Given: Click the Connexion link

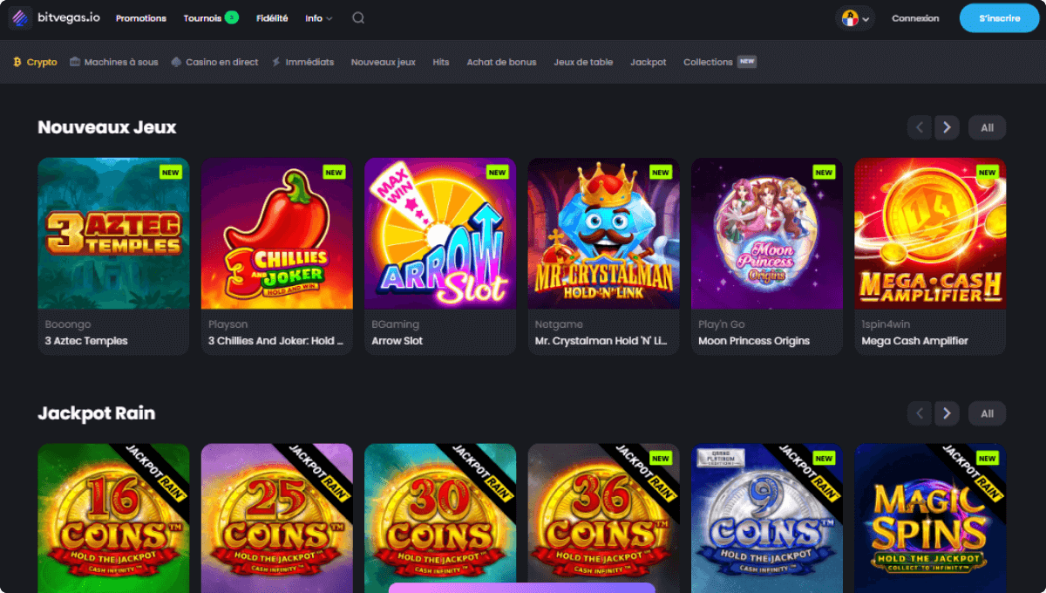Looking at the screenshot, I should point(915,17).
